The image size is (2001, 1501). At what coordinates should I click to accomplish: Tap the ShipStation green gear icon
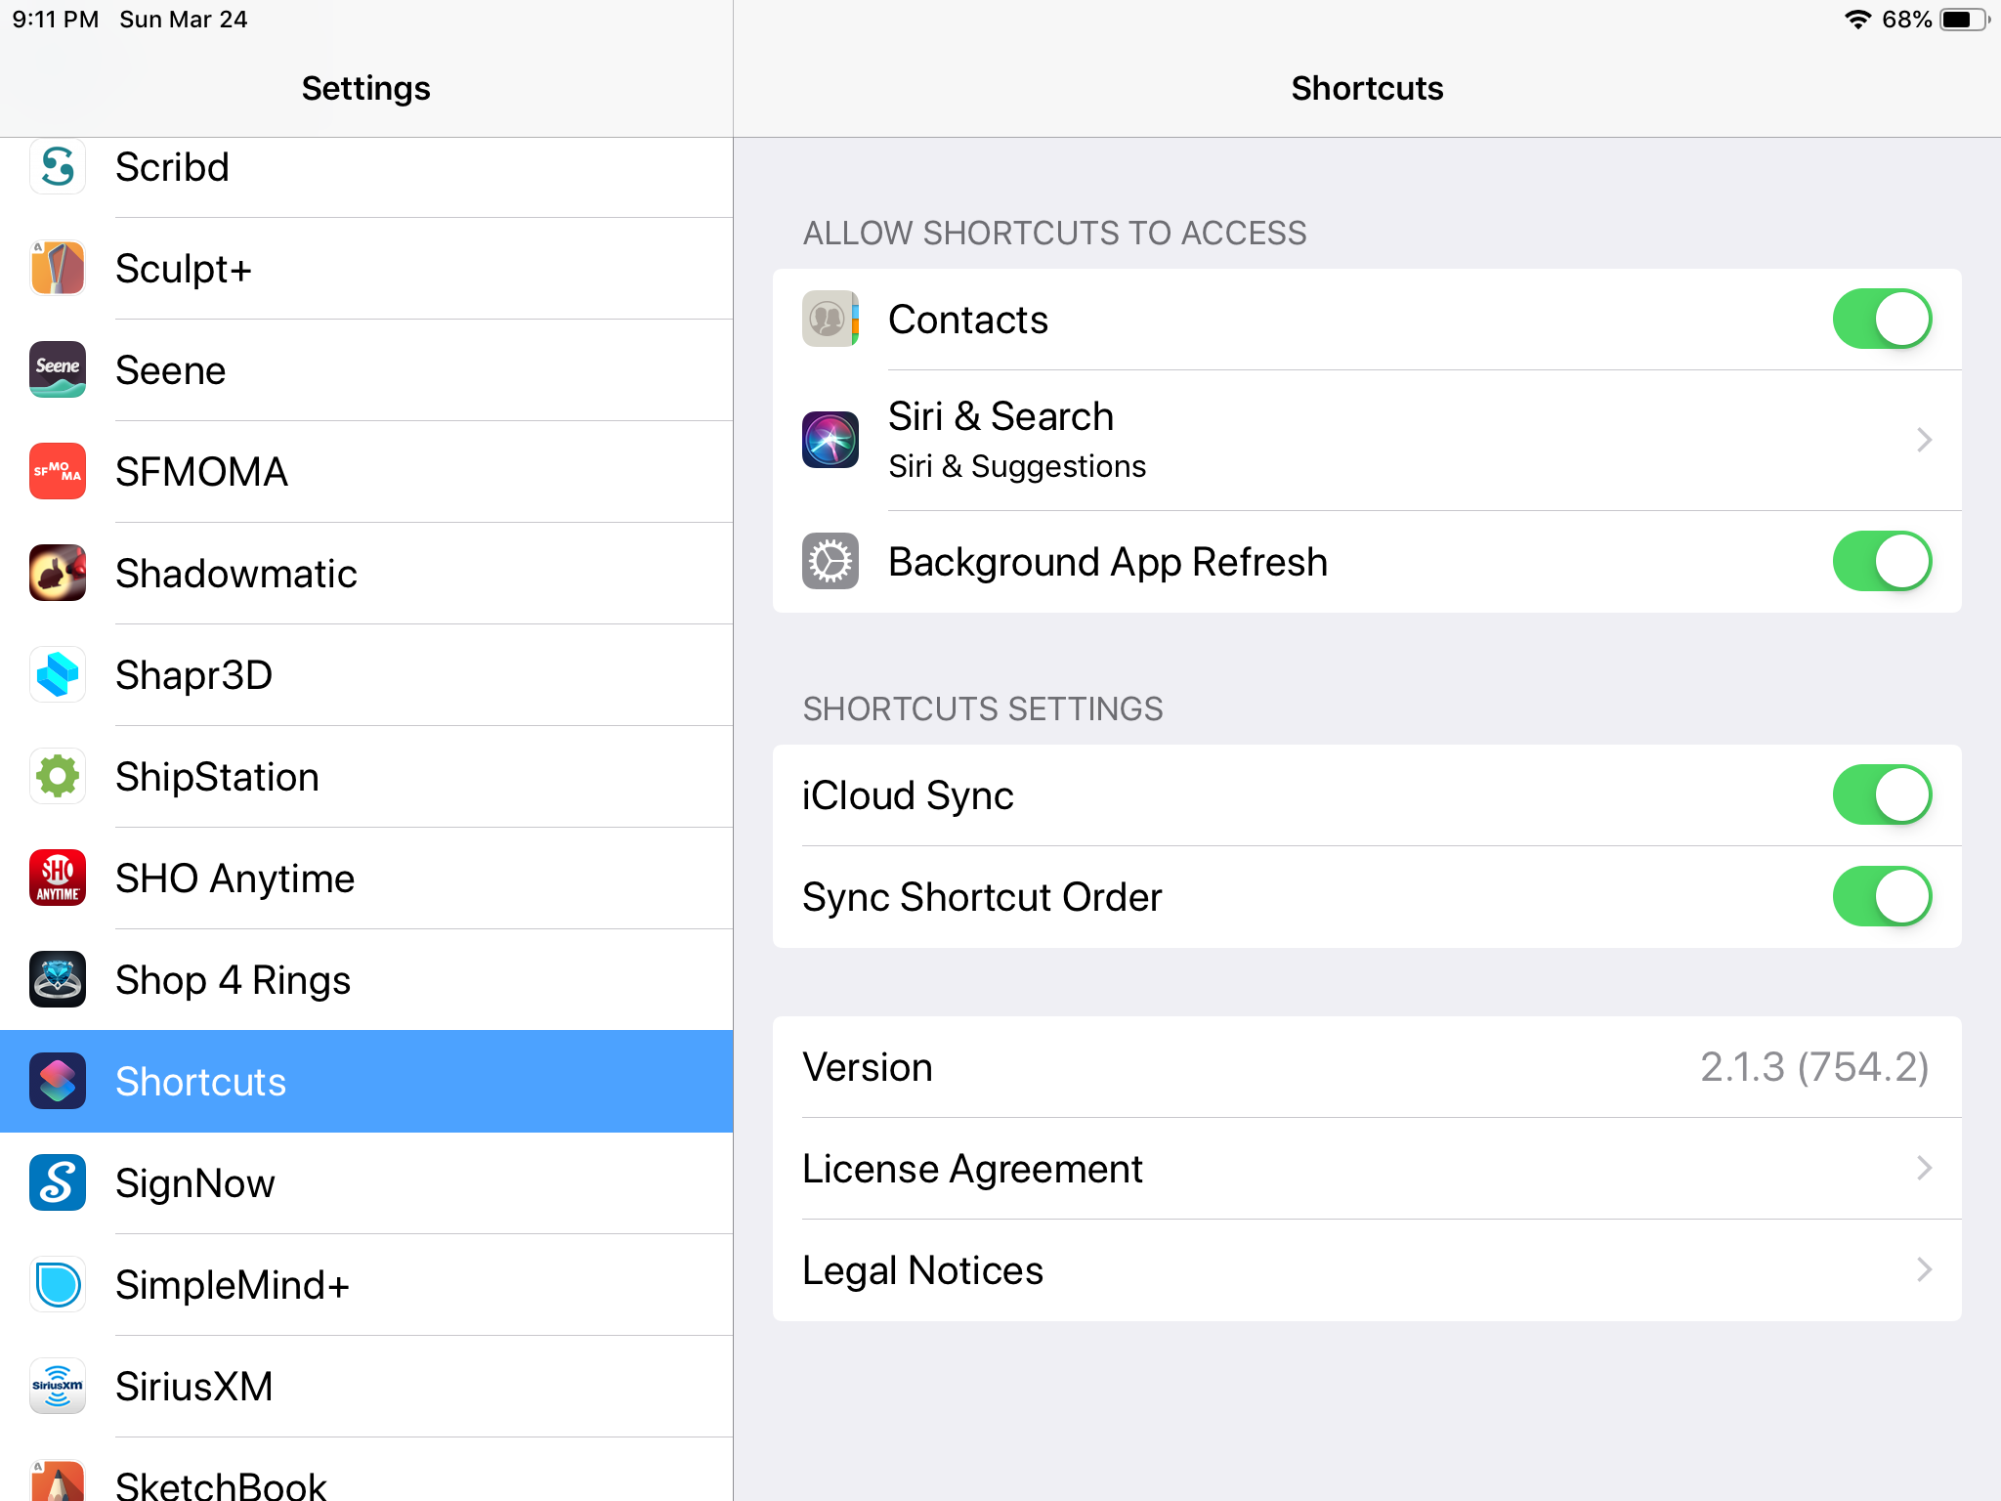point(58,777)
